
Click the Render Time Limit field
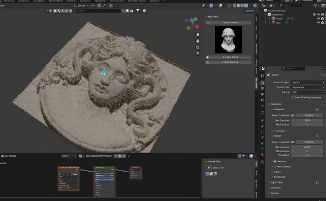307,155
